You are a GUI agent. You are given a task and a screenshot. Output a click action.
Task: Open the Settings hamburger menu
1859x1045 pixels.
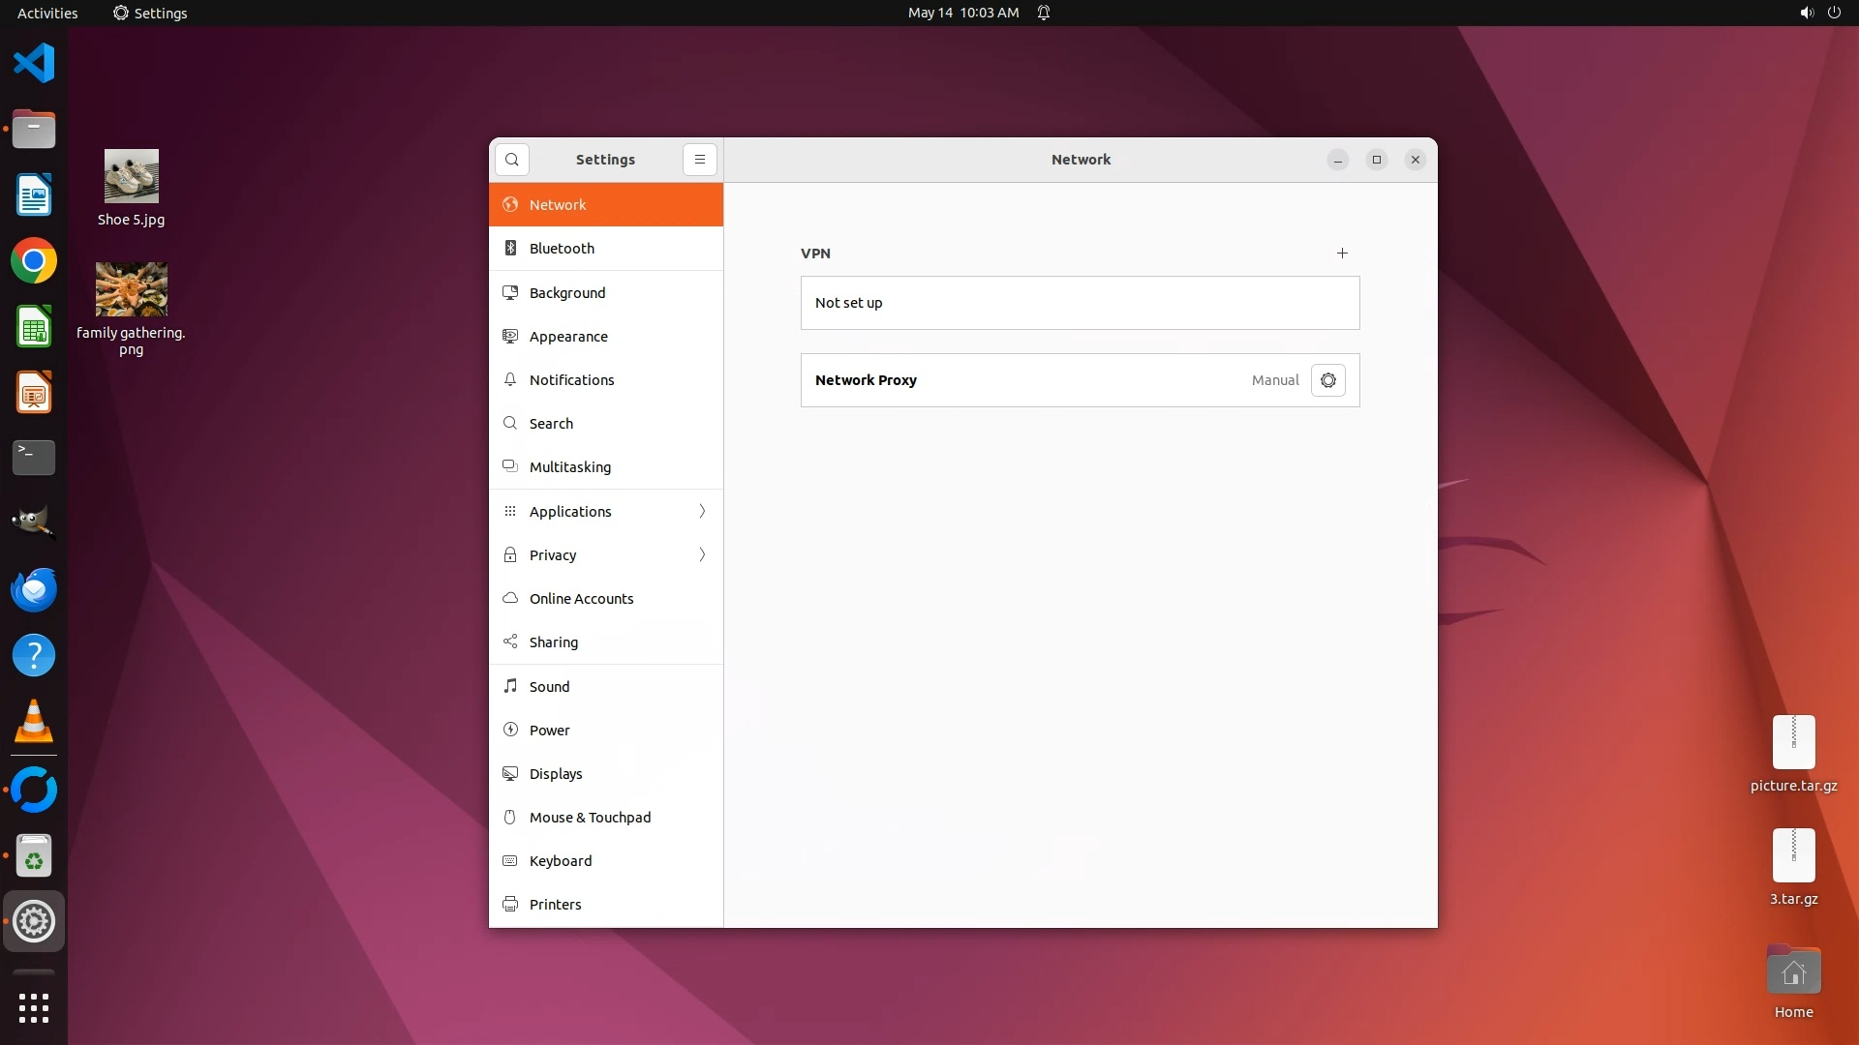click(x=700, y=160)
